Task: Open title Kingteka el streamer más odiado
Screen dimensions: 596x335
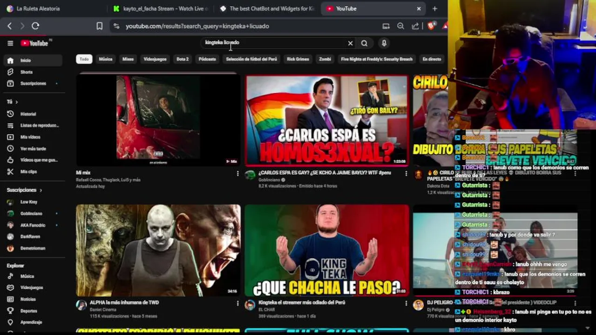Action: click(302, 302)
